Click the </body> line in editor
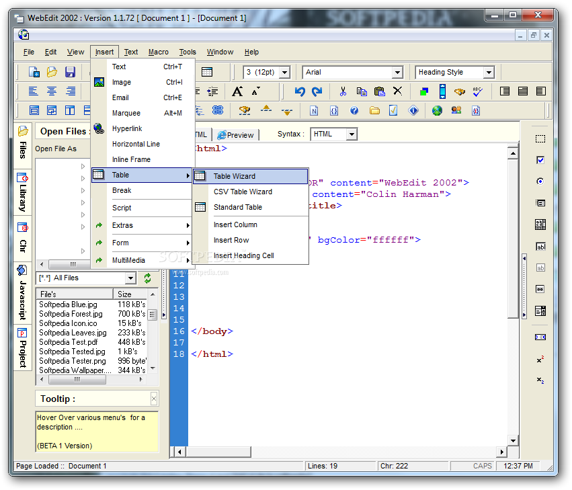572x490 pixels. [212, 331]
